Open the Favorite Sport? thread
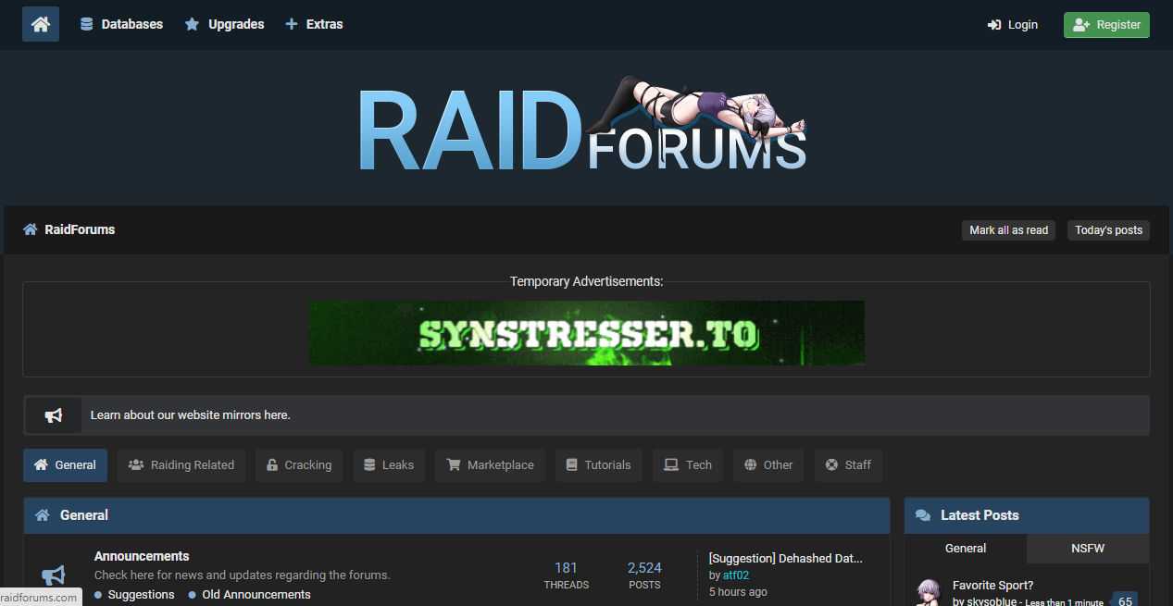The width and height of the screenshot is (1173, 606). tap(992, 586)
